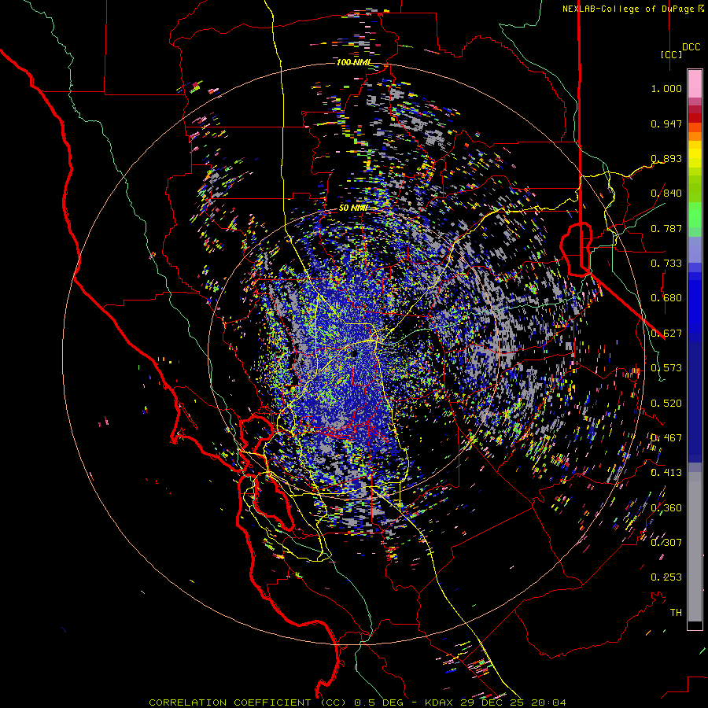Click the 0.680 legend value
This screenshot has width=708, height=708.
tap(666, 298)
